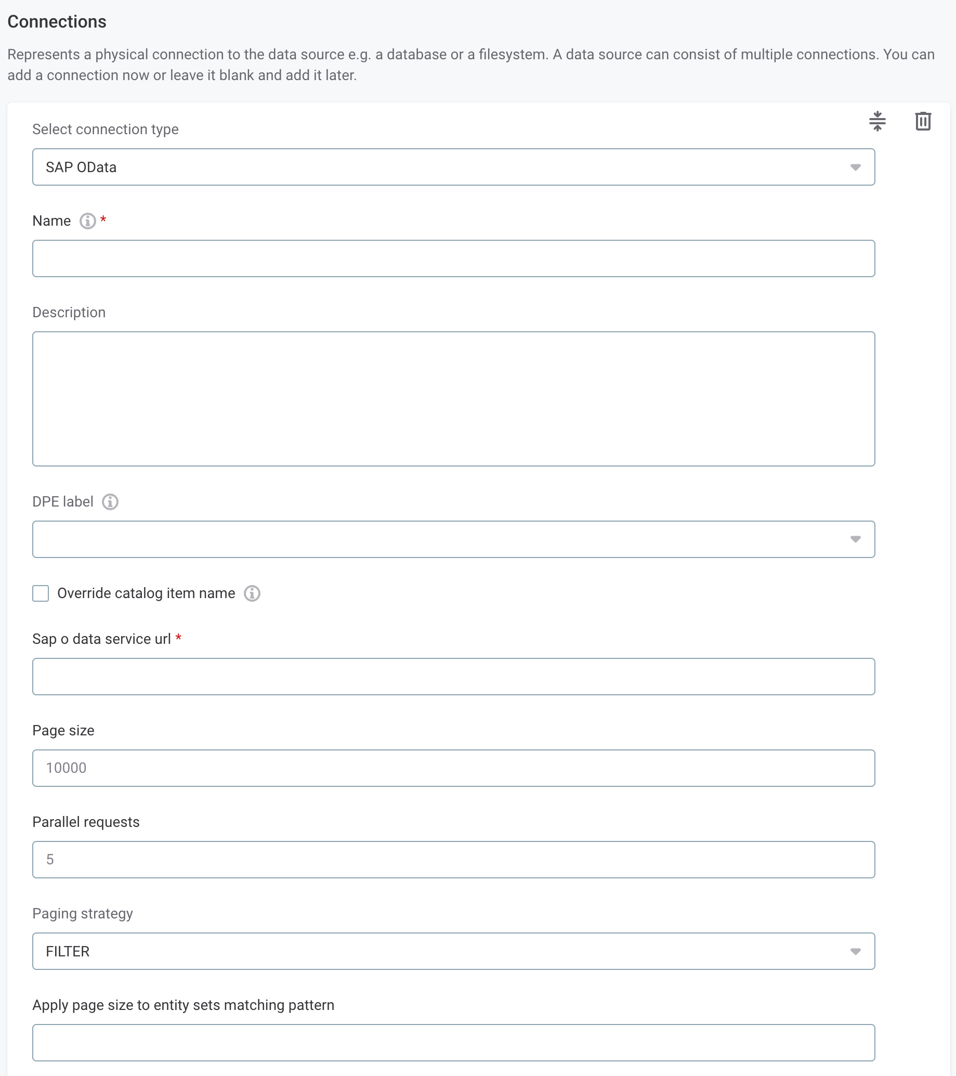Screen dimensions: 956x1076
Task: Focus the Parallel requests field
Action: click(x=453, y=860)
